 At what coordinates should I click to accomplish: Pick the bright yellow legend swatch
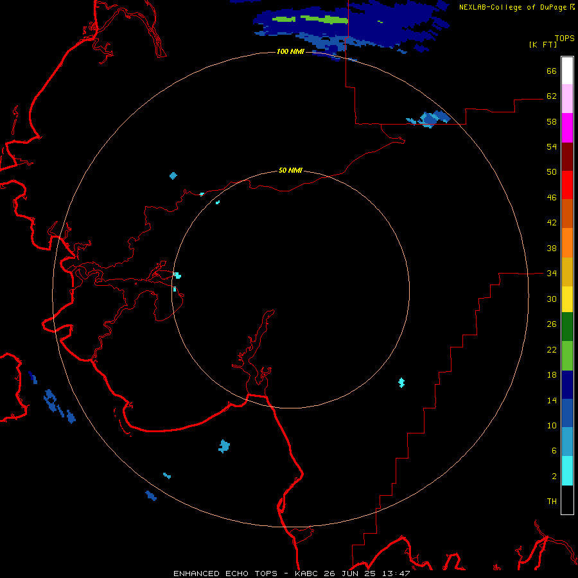tap(567, 299)
